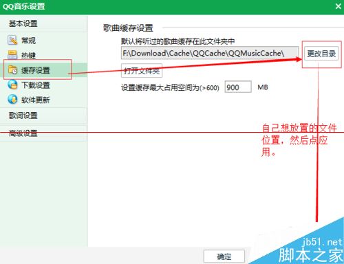Viewport: 344px width, 264px height.
Task: Click the 确定 button
Action: click(x=224, y=256)
